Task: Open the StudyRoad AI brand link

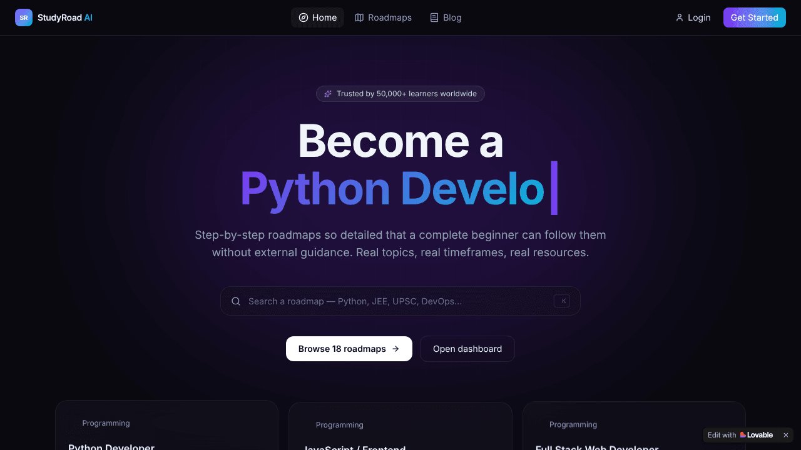Action: tap(54, 17)
